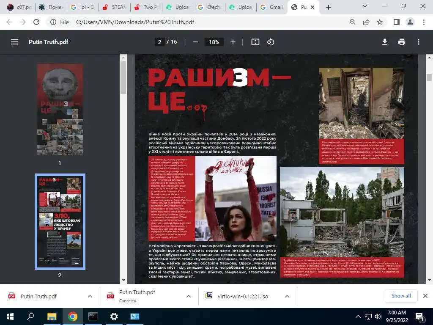433x325 pixels.
Task: Open File Explorer from taskbar
Action: [x=52, y=317]
